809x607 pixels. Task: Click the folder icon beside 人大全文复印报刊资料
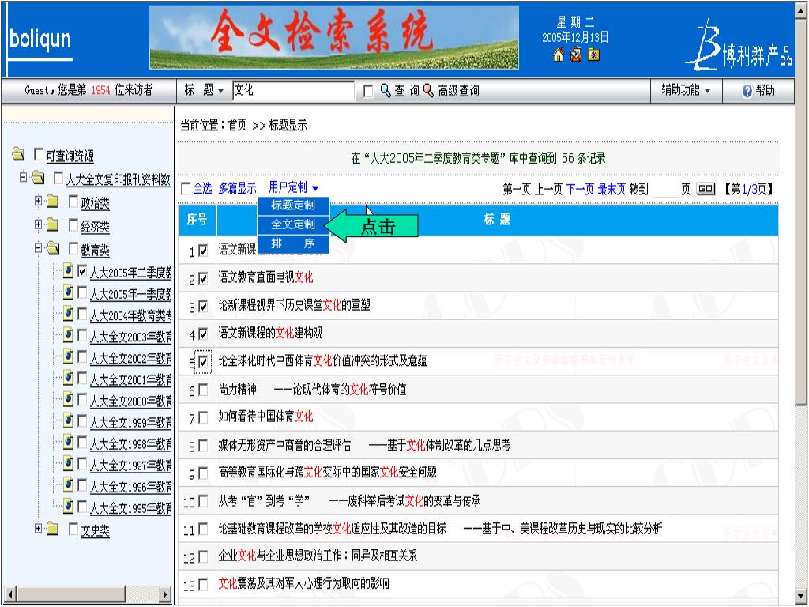pos(38,178)
